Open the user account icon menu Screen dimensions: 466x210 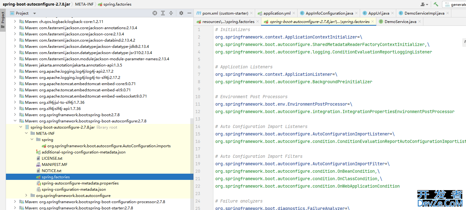click(x=424, y=4)
